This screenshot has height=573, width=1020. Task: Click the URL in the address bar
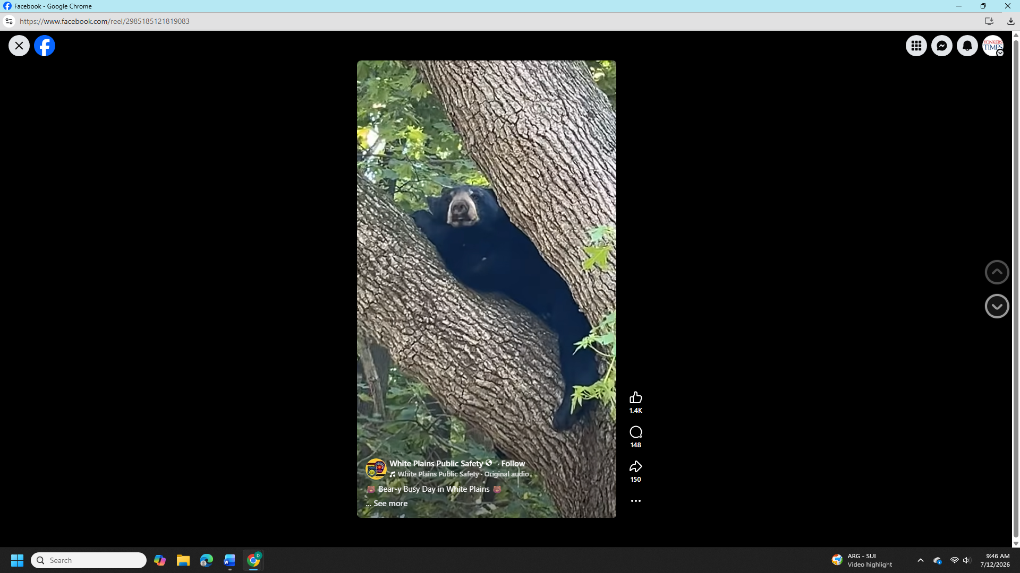tap(105, 21)
